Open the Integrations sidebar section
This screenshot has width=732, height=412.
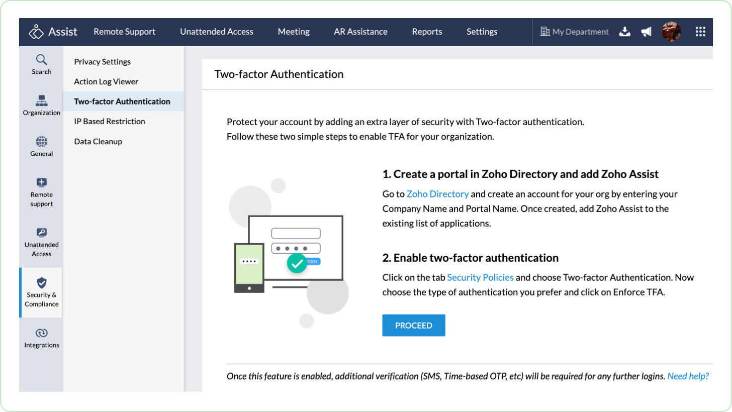[41, 338]
